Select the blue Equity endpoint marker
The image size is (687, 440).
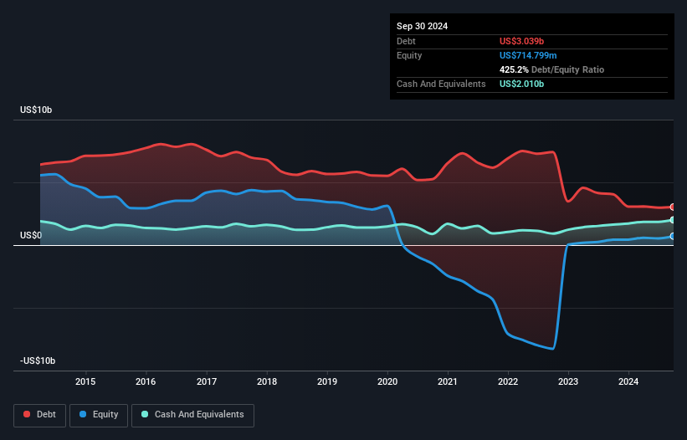[673, 237]
